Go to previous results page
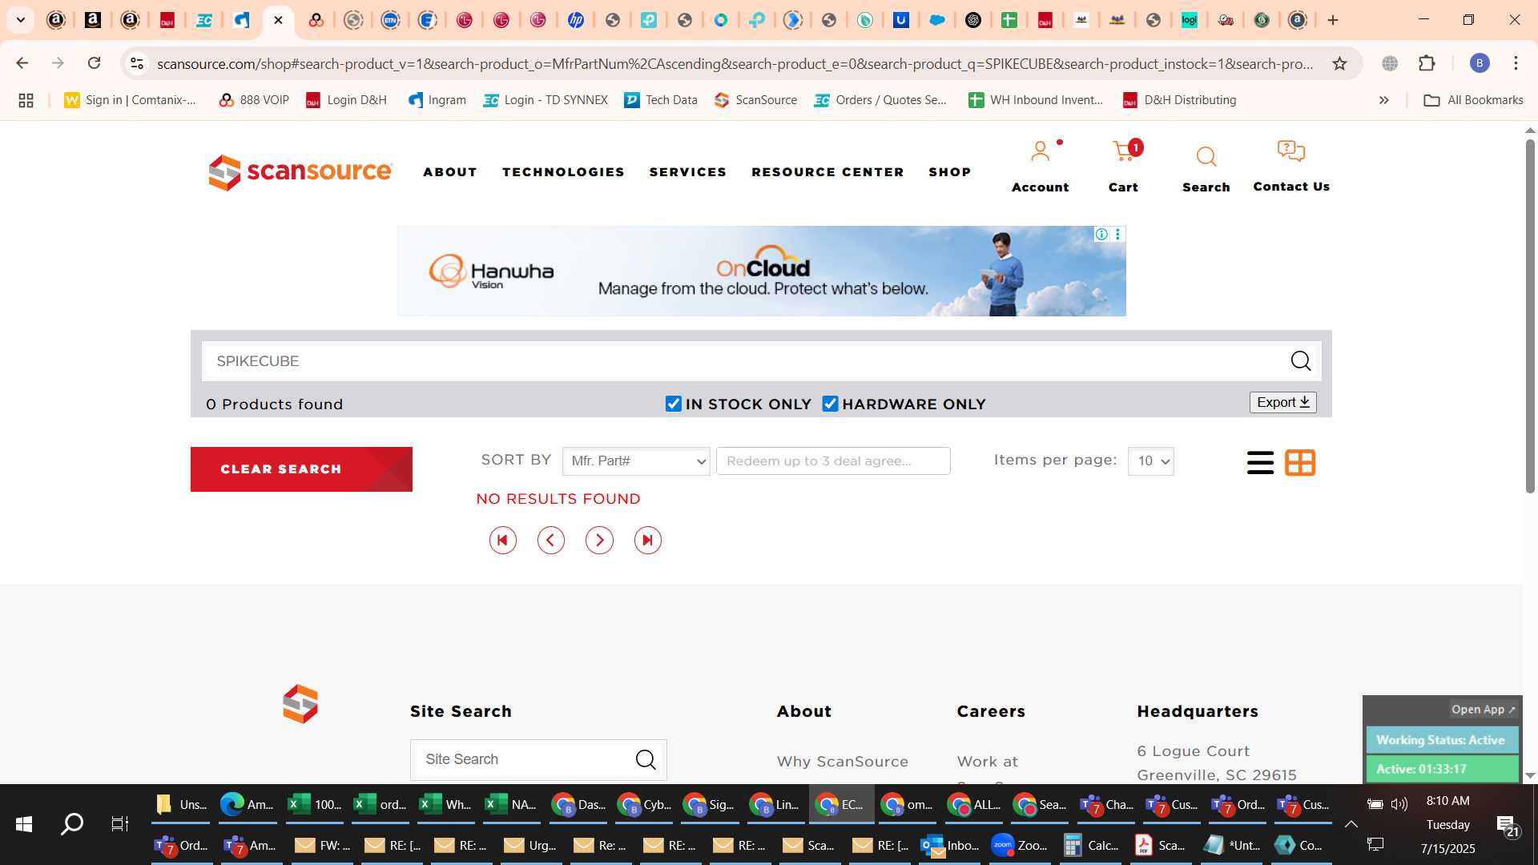The width and height of the screenshot is (1538, 865). point(551,541)
